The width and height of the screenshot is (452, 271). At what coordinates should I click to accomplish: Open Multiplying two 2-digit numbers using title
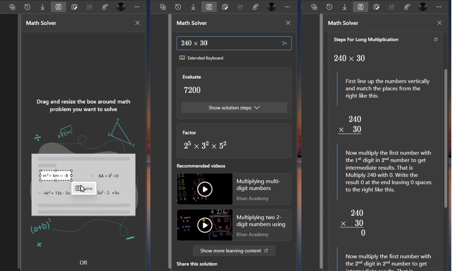click(x=261, y=221)
